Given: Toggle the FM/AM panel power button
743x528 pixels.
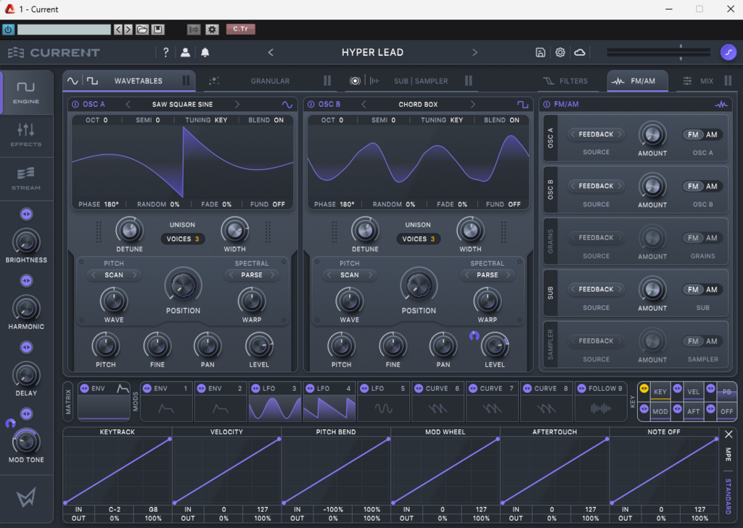Looking at the screenshot, I should 546,105.
